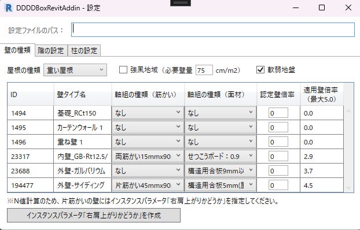The image size is (360, 230).
Task: Click the ID column header
Action: pos(31,94)
